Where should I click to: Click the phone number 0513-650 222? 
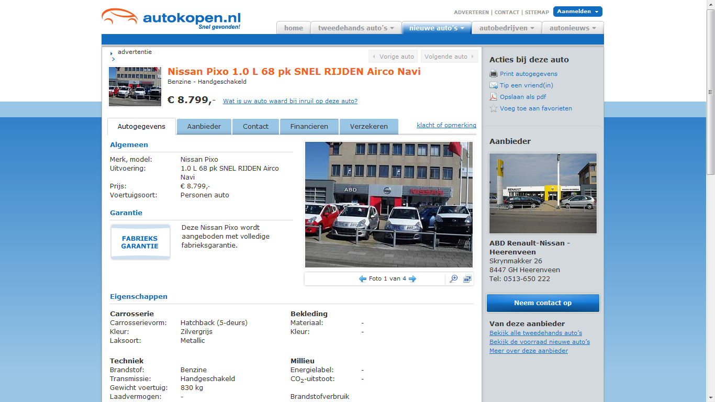[527, 279]
